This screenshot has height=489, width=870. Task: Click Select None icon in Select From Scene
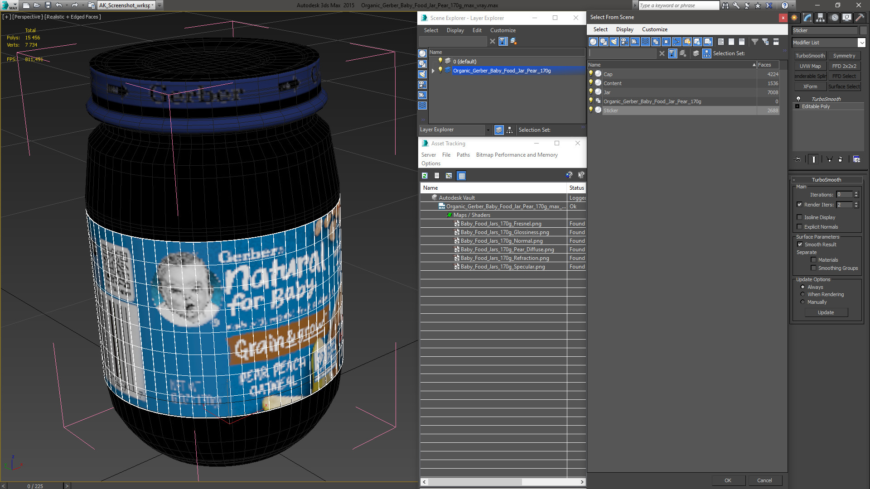[x=731, y=42]
